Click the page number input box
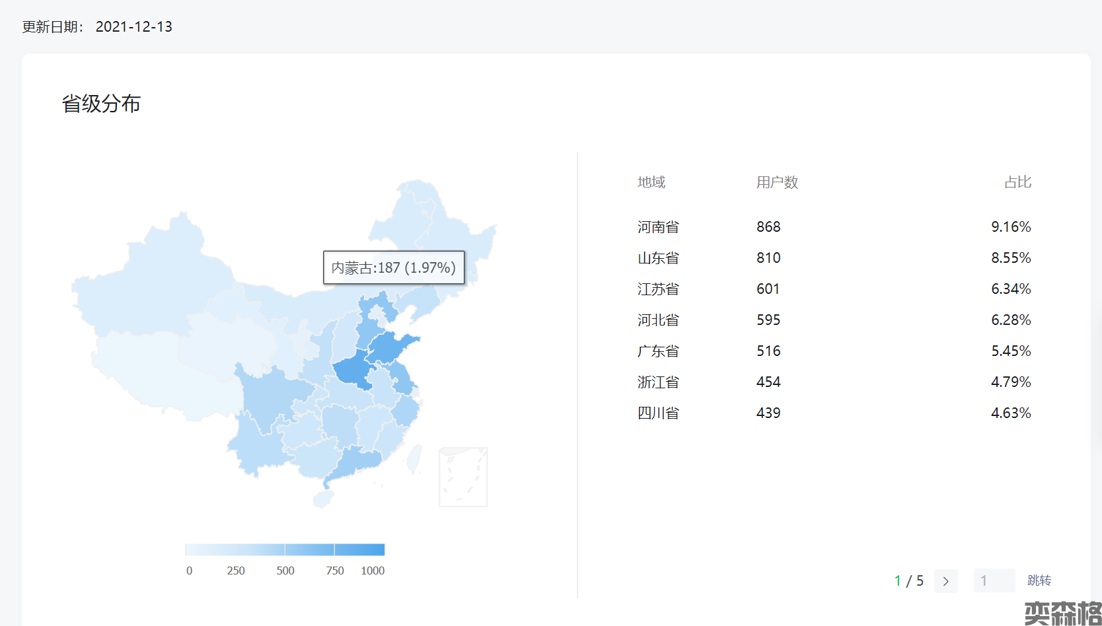The height and width of the screenshot is (626, 1102). pos(994,581)
